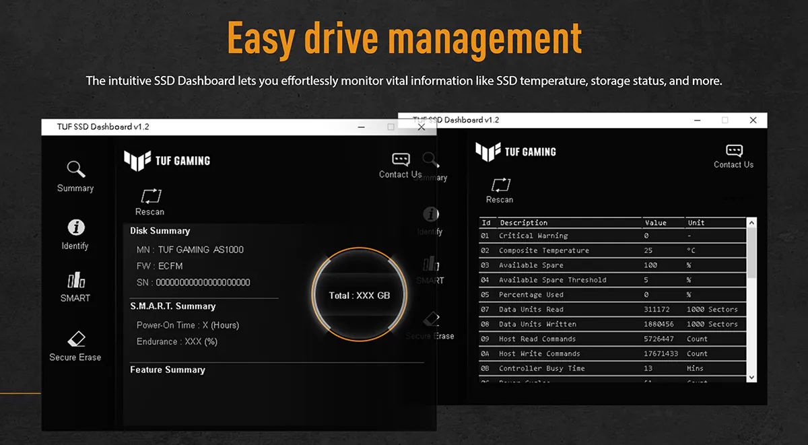The height and width of the screenshot is (445, 808).
Task: Select the "Critical Warning" row
Action: (x=613, y=236)
